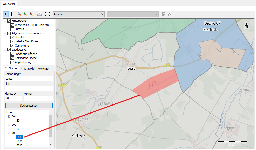This screenshot has width=256, height=150.
Task: Click the zoom out magnifier
Action: [31, 14]
